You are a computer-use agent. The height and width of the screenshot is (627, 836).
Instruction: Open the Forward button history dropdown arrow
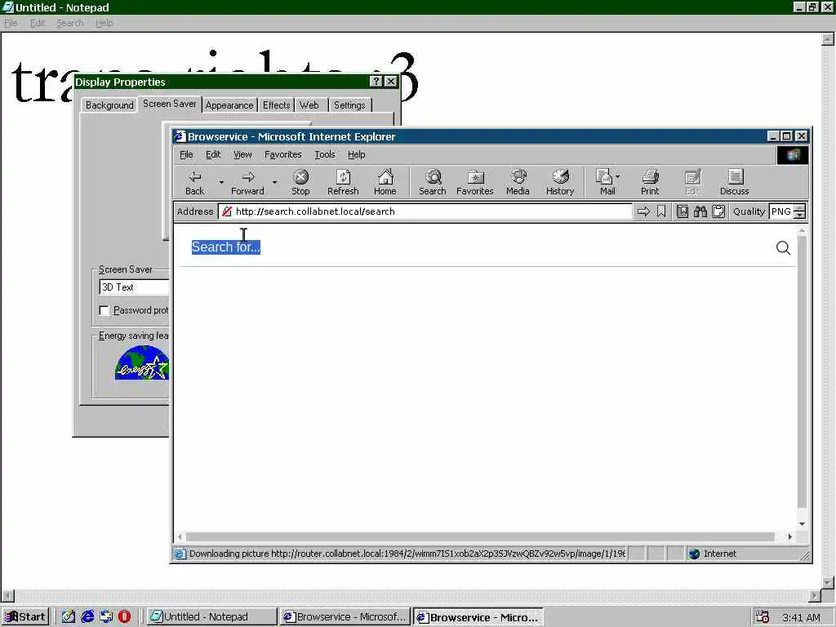274,182
